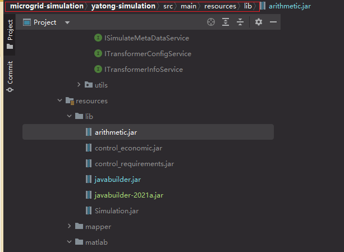Select Simulation.jar in the lib folder
The height and width of the screenshot is (252, 344).
[116, 211]
